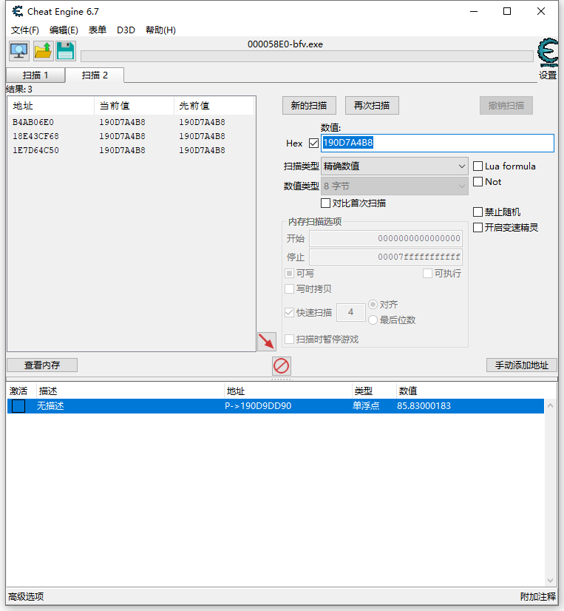Enable the Lua formula checkbox

(478, 166)
